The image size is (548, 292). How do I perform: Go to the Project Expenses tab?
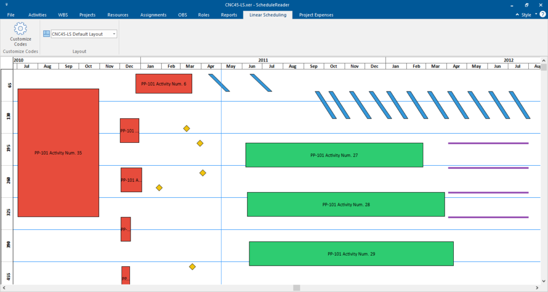tap(316, 15)
